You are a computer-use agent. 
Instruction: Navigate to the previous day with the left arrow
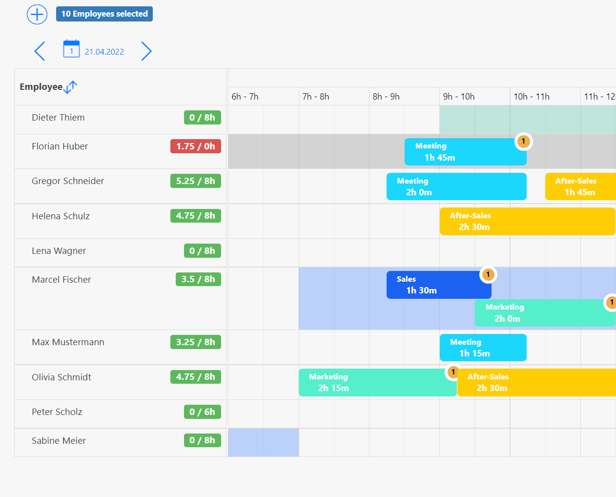pyautogui.click(x=40, y=51)
